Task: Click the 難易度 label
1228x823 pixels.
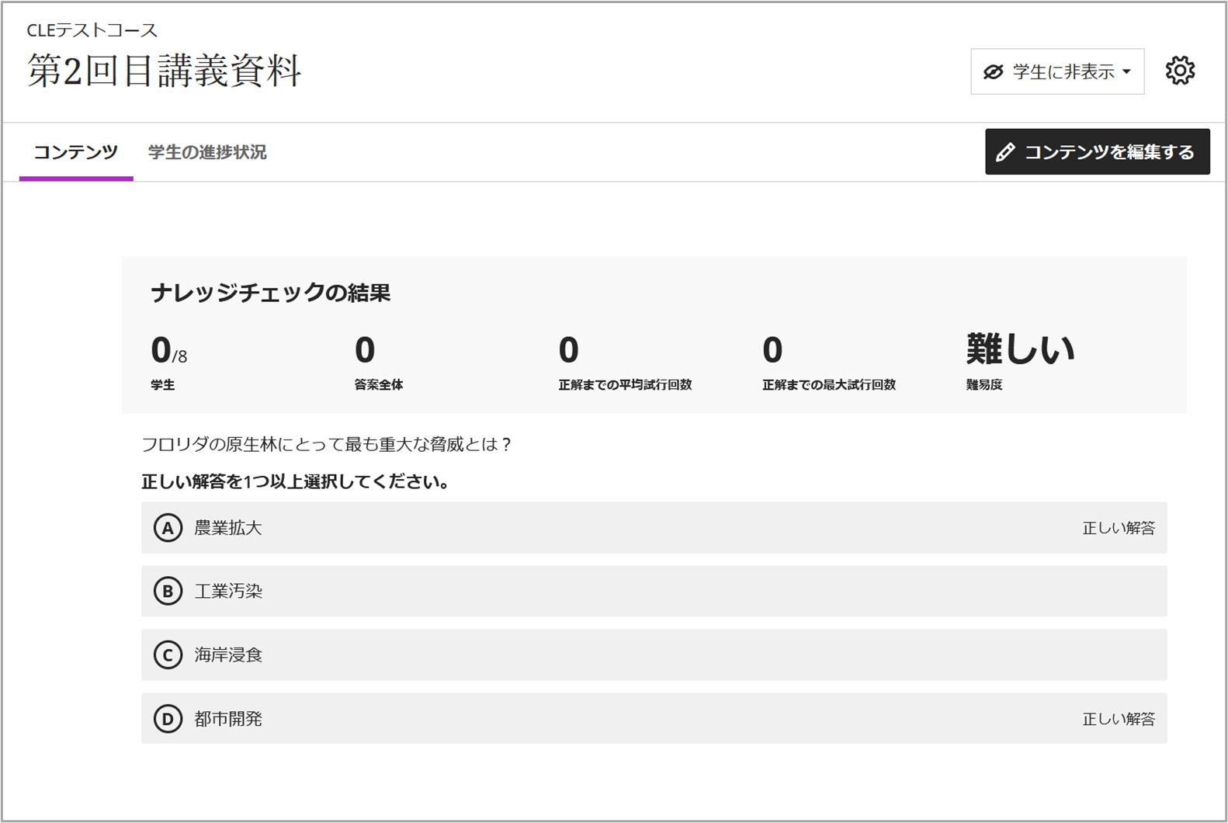Action: (984, 384)
